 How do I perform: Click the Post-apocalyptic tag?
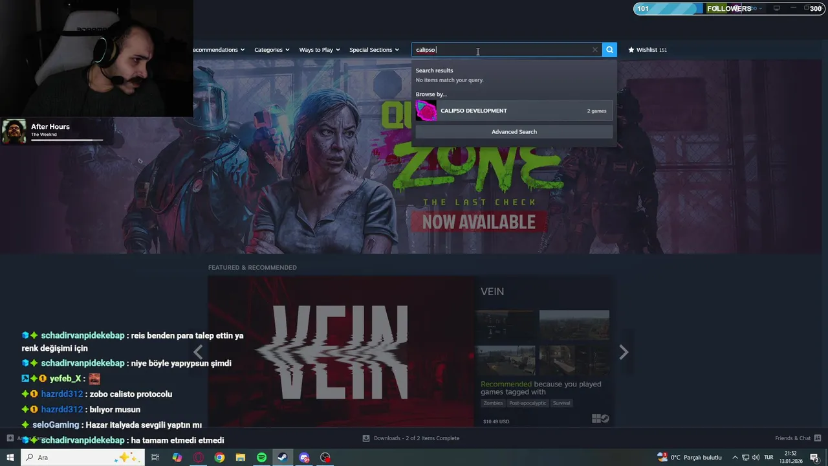(x=528, y=403)
